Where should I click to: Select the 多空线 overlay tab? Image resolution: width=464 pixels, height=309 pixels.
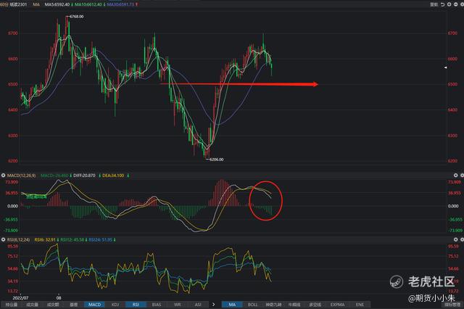(x=315, y=305)
